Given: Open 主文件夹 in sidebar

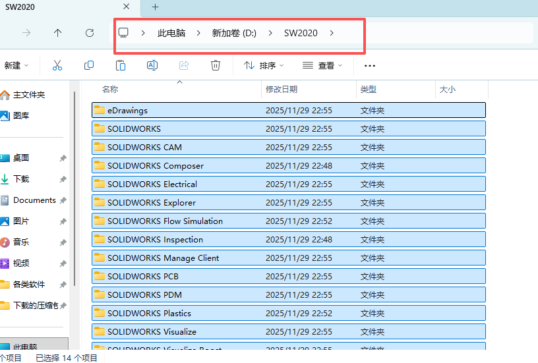Looking at the screenshot, I should (29, 95).
